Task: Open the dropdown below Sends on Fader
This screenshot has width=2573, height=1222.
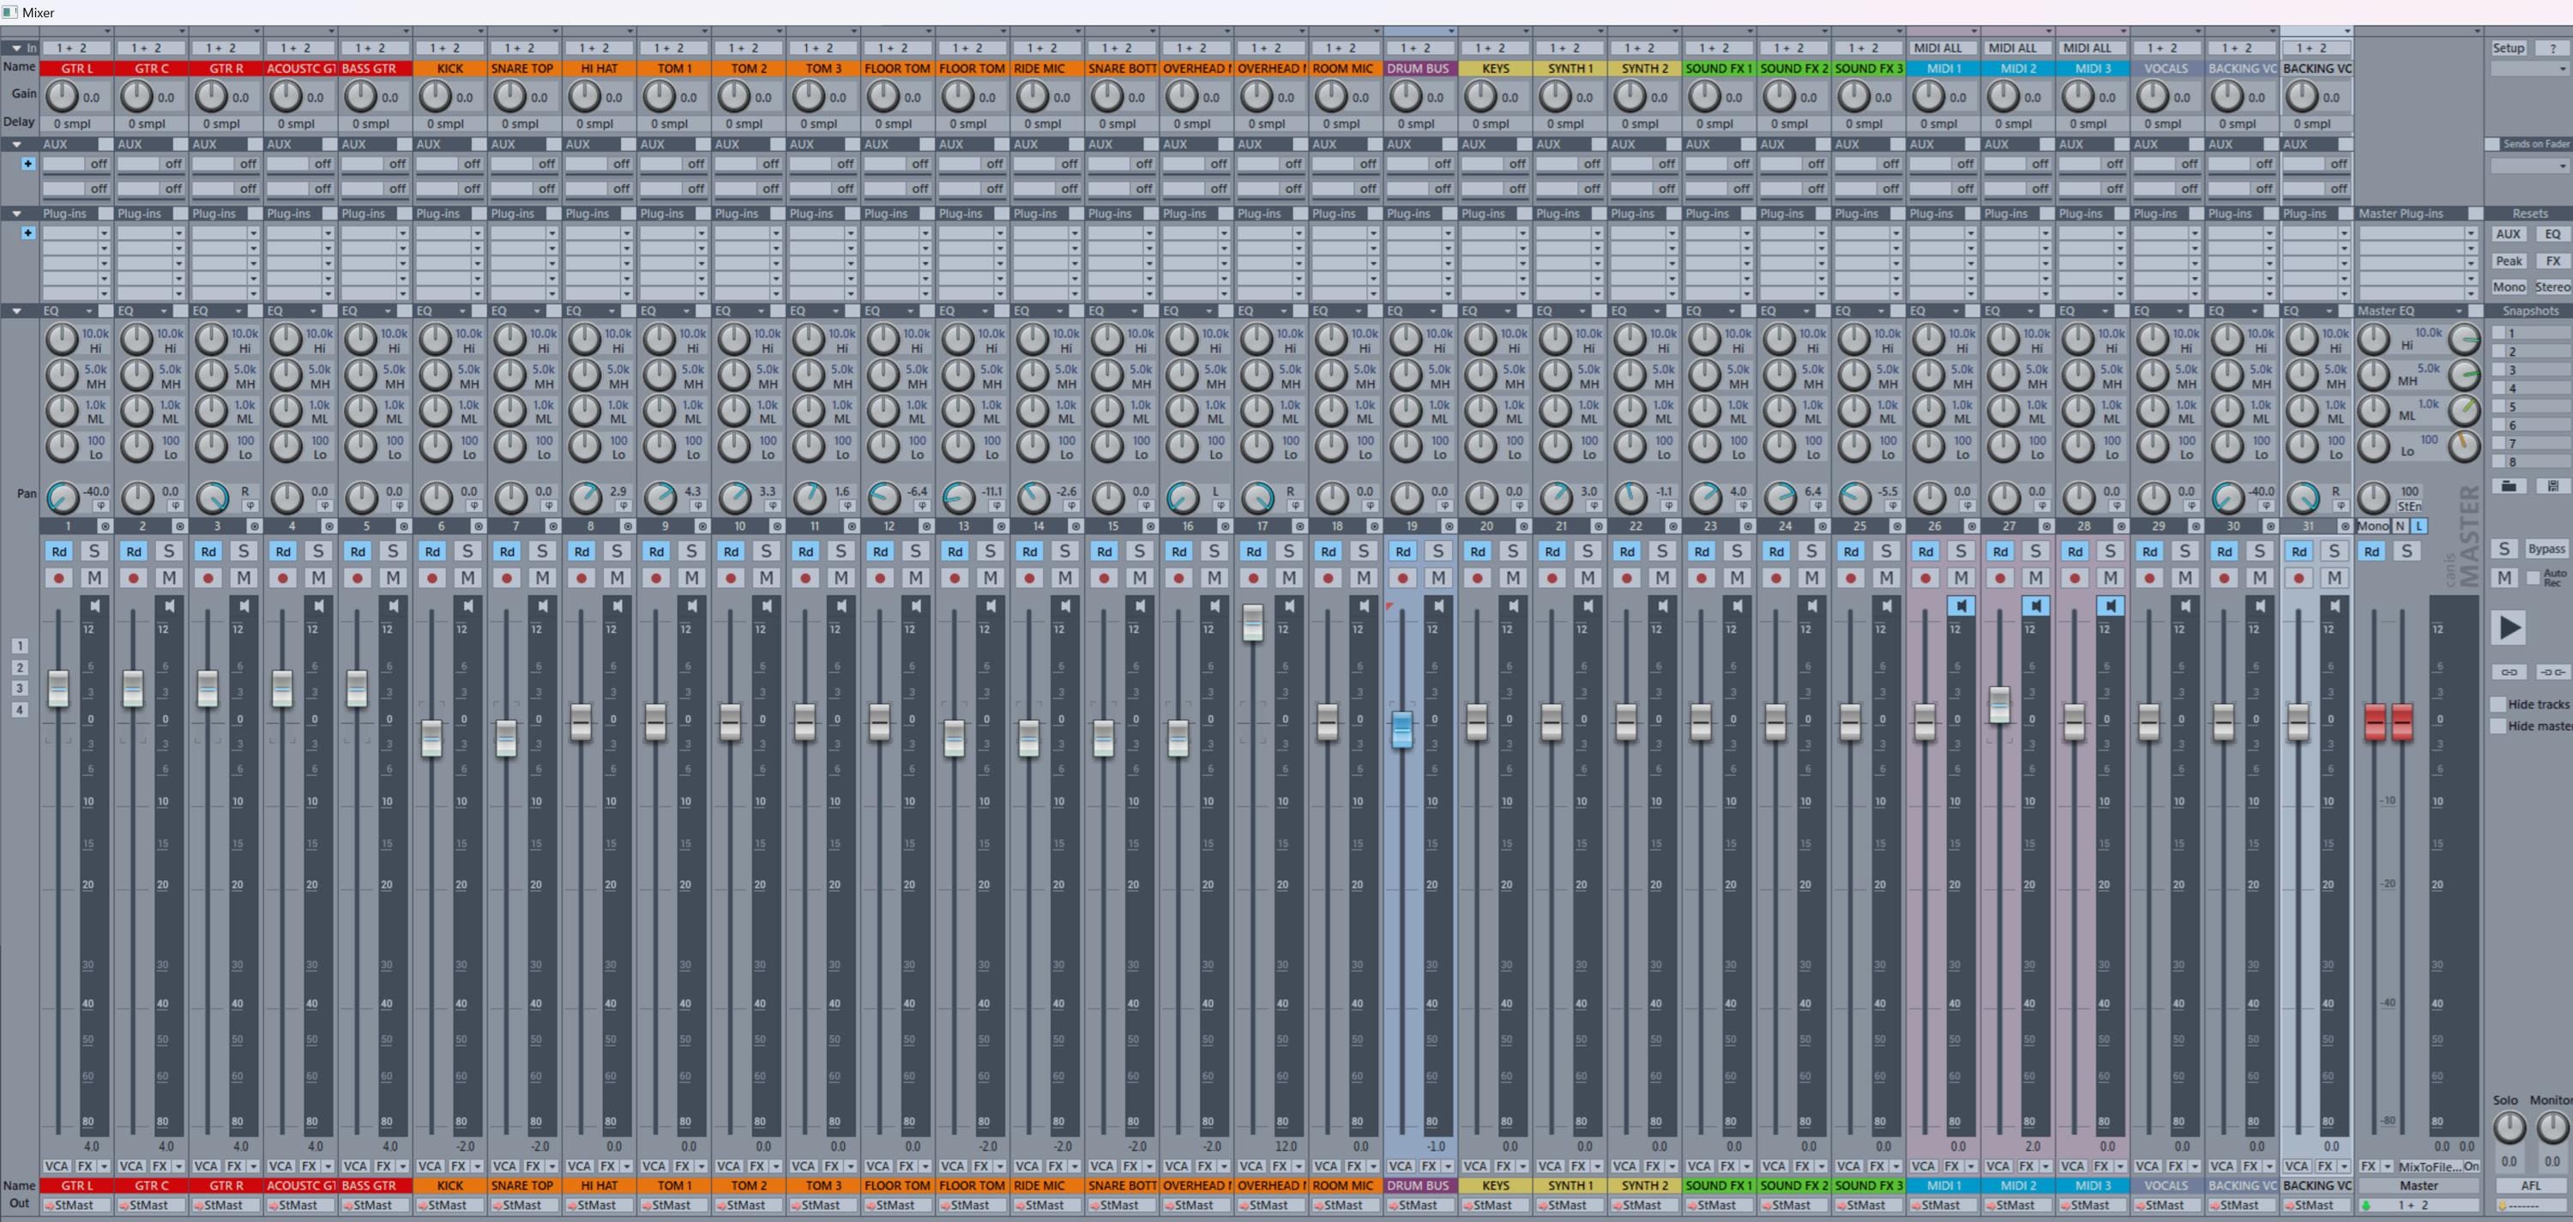Action: click(x=2530, y=166)
